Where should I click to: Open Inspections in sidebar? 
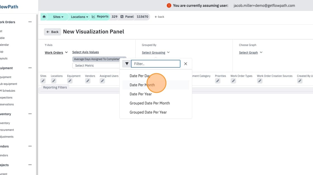(x=6, y=98)
